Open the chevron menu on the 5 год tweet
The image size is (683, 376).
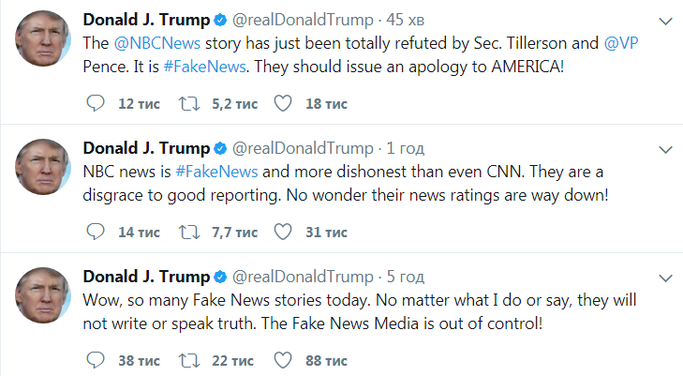[x=665, y=278]
